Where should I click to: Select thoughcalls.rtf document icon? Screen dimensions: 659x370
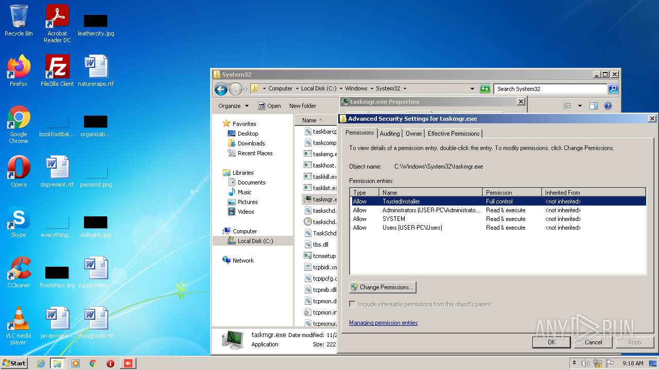(96, 322)
